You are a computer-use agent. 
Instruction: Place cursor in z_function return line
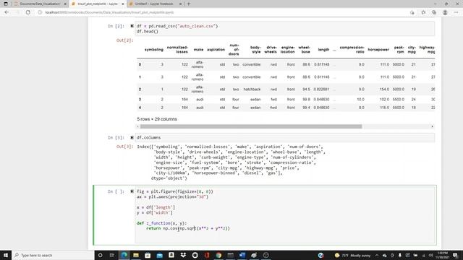click(188, 228)
